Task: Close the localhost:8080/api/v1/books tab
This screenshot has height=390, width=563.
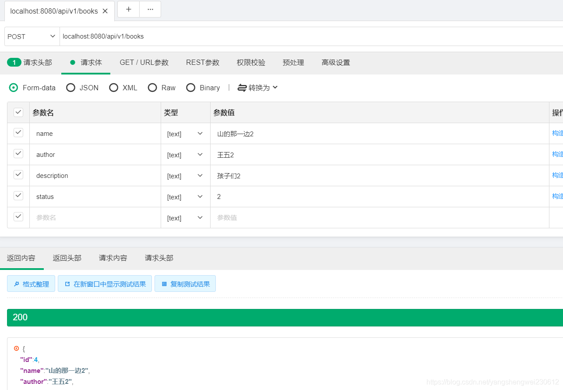Action: point(105,11)
